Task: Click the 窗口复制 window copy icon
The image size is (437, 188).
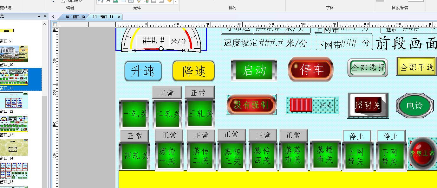Action: [x=63, y=1]
